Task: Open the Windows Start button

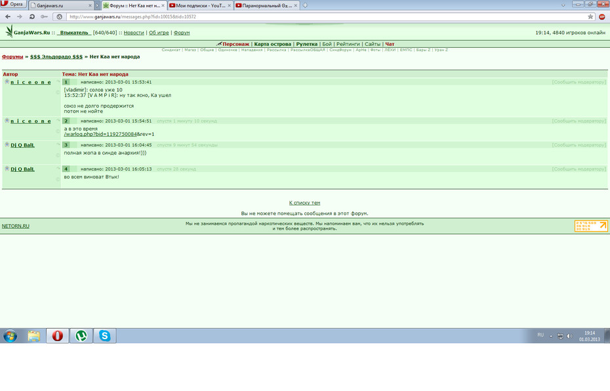Action: coord(10,336)
